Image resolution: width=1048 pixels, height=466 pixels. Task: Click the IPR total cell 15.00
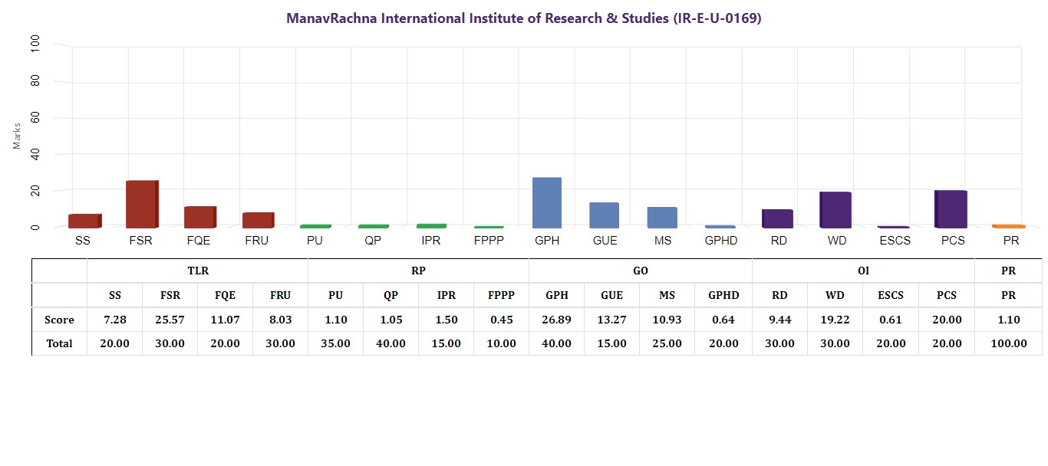[447, 343]
